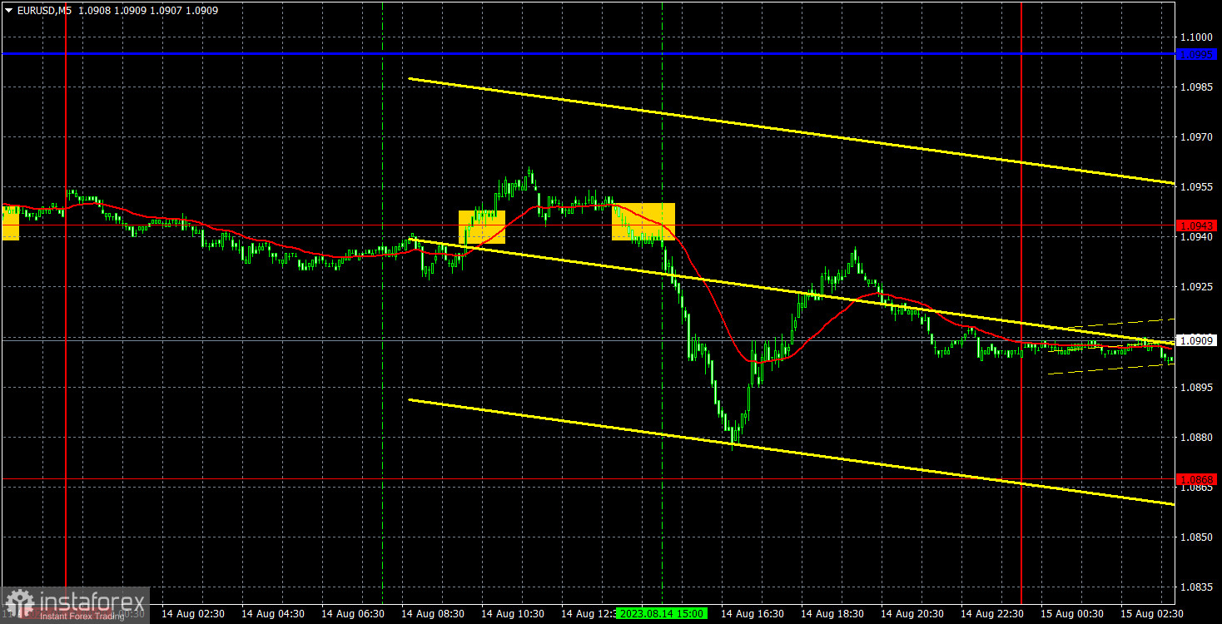Click the 14 Aug 10:30 time label
This screenshot has height=624, width=1222.
[513, 613]
